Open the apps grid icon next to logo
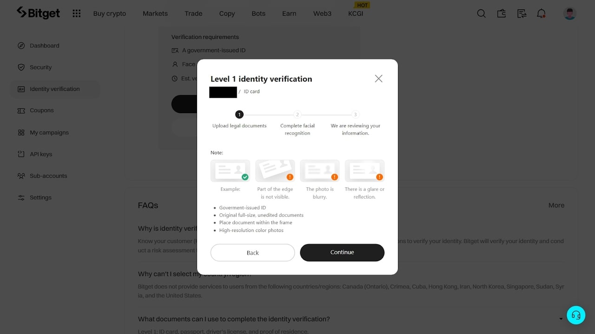Image resolution: width=595 pixels, height=334 pixels. coord(76,13)
